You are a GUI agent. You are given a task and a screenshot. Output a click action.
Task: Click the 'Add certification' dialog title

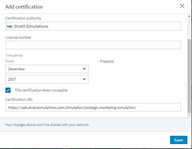(24, 7)
